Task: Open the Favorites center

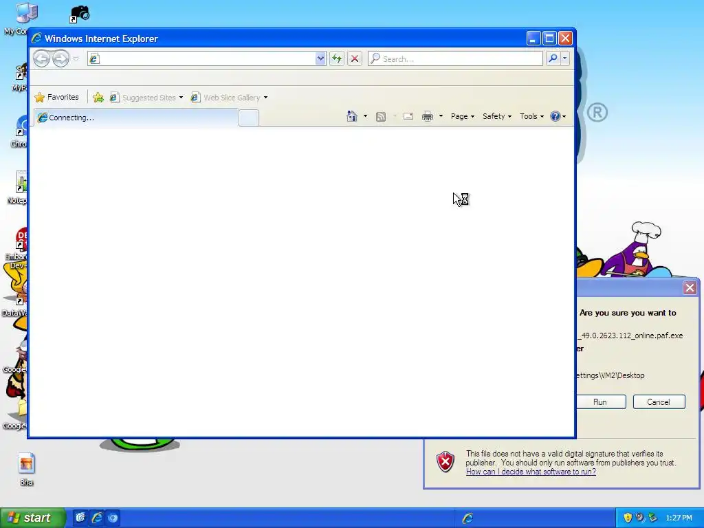Action: click(x=56, y=97)
